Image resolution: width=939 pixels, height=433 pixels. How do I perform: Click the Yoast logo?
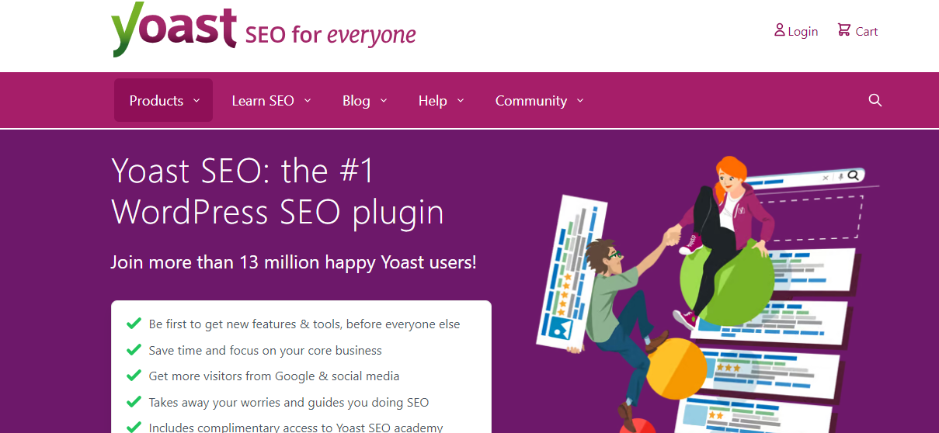174,29
